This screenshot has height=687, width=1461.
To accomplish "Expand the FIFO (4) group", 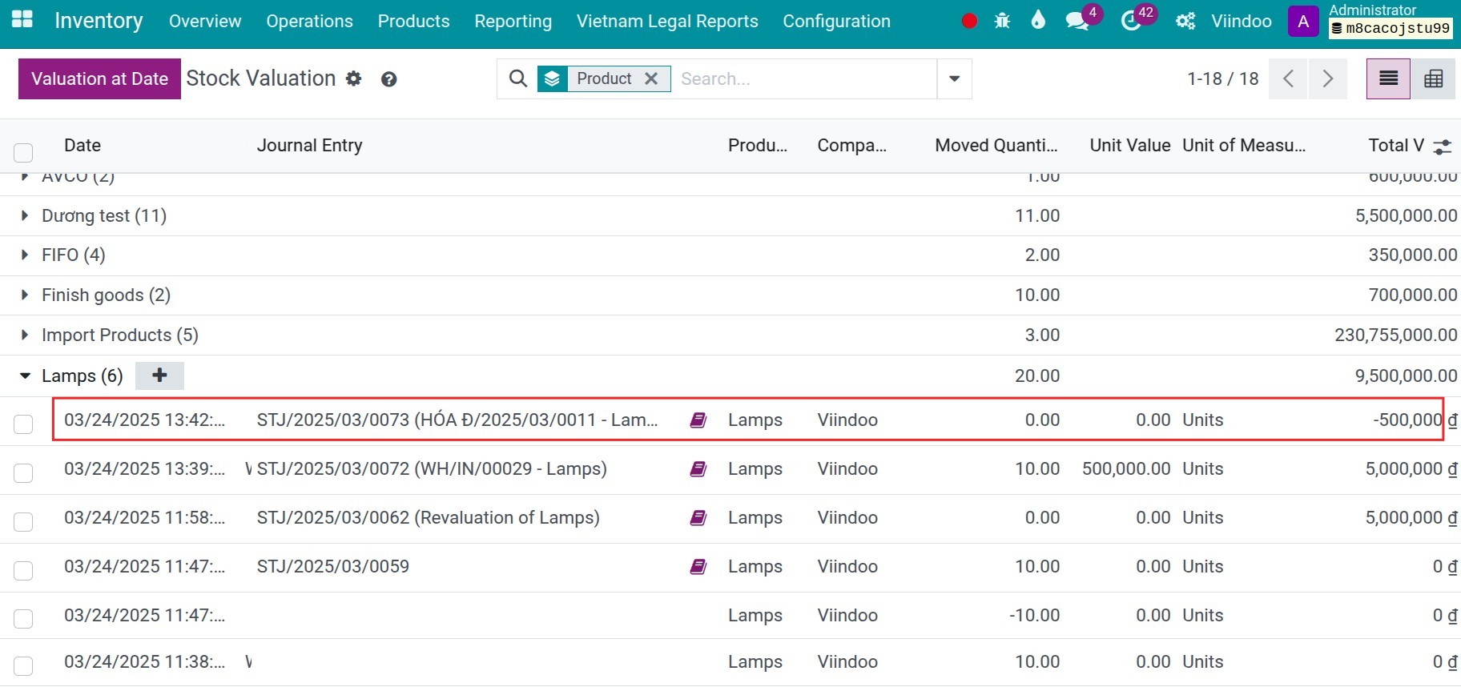I will click(25, 255).
